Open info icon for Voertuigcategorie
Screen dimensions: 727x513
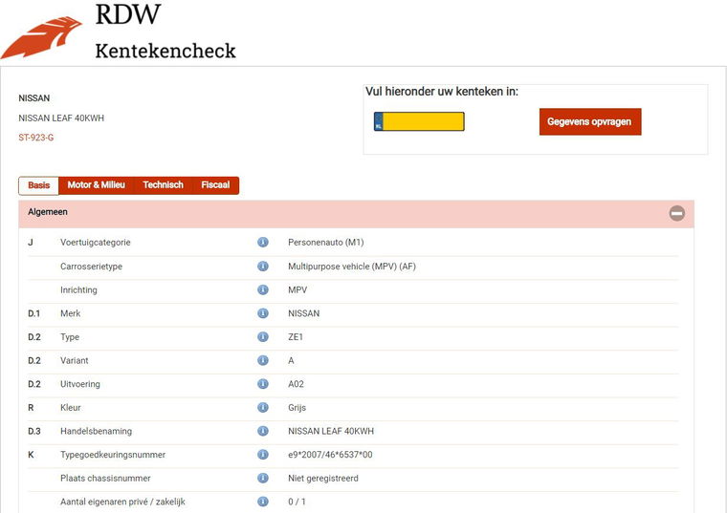[263, 242]
